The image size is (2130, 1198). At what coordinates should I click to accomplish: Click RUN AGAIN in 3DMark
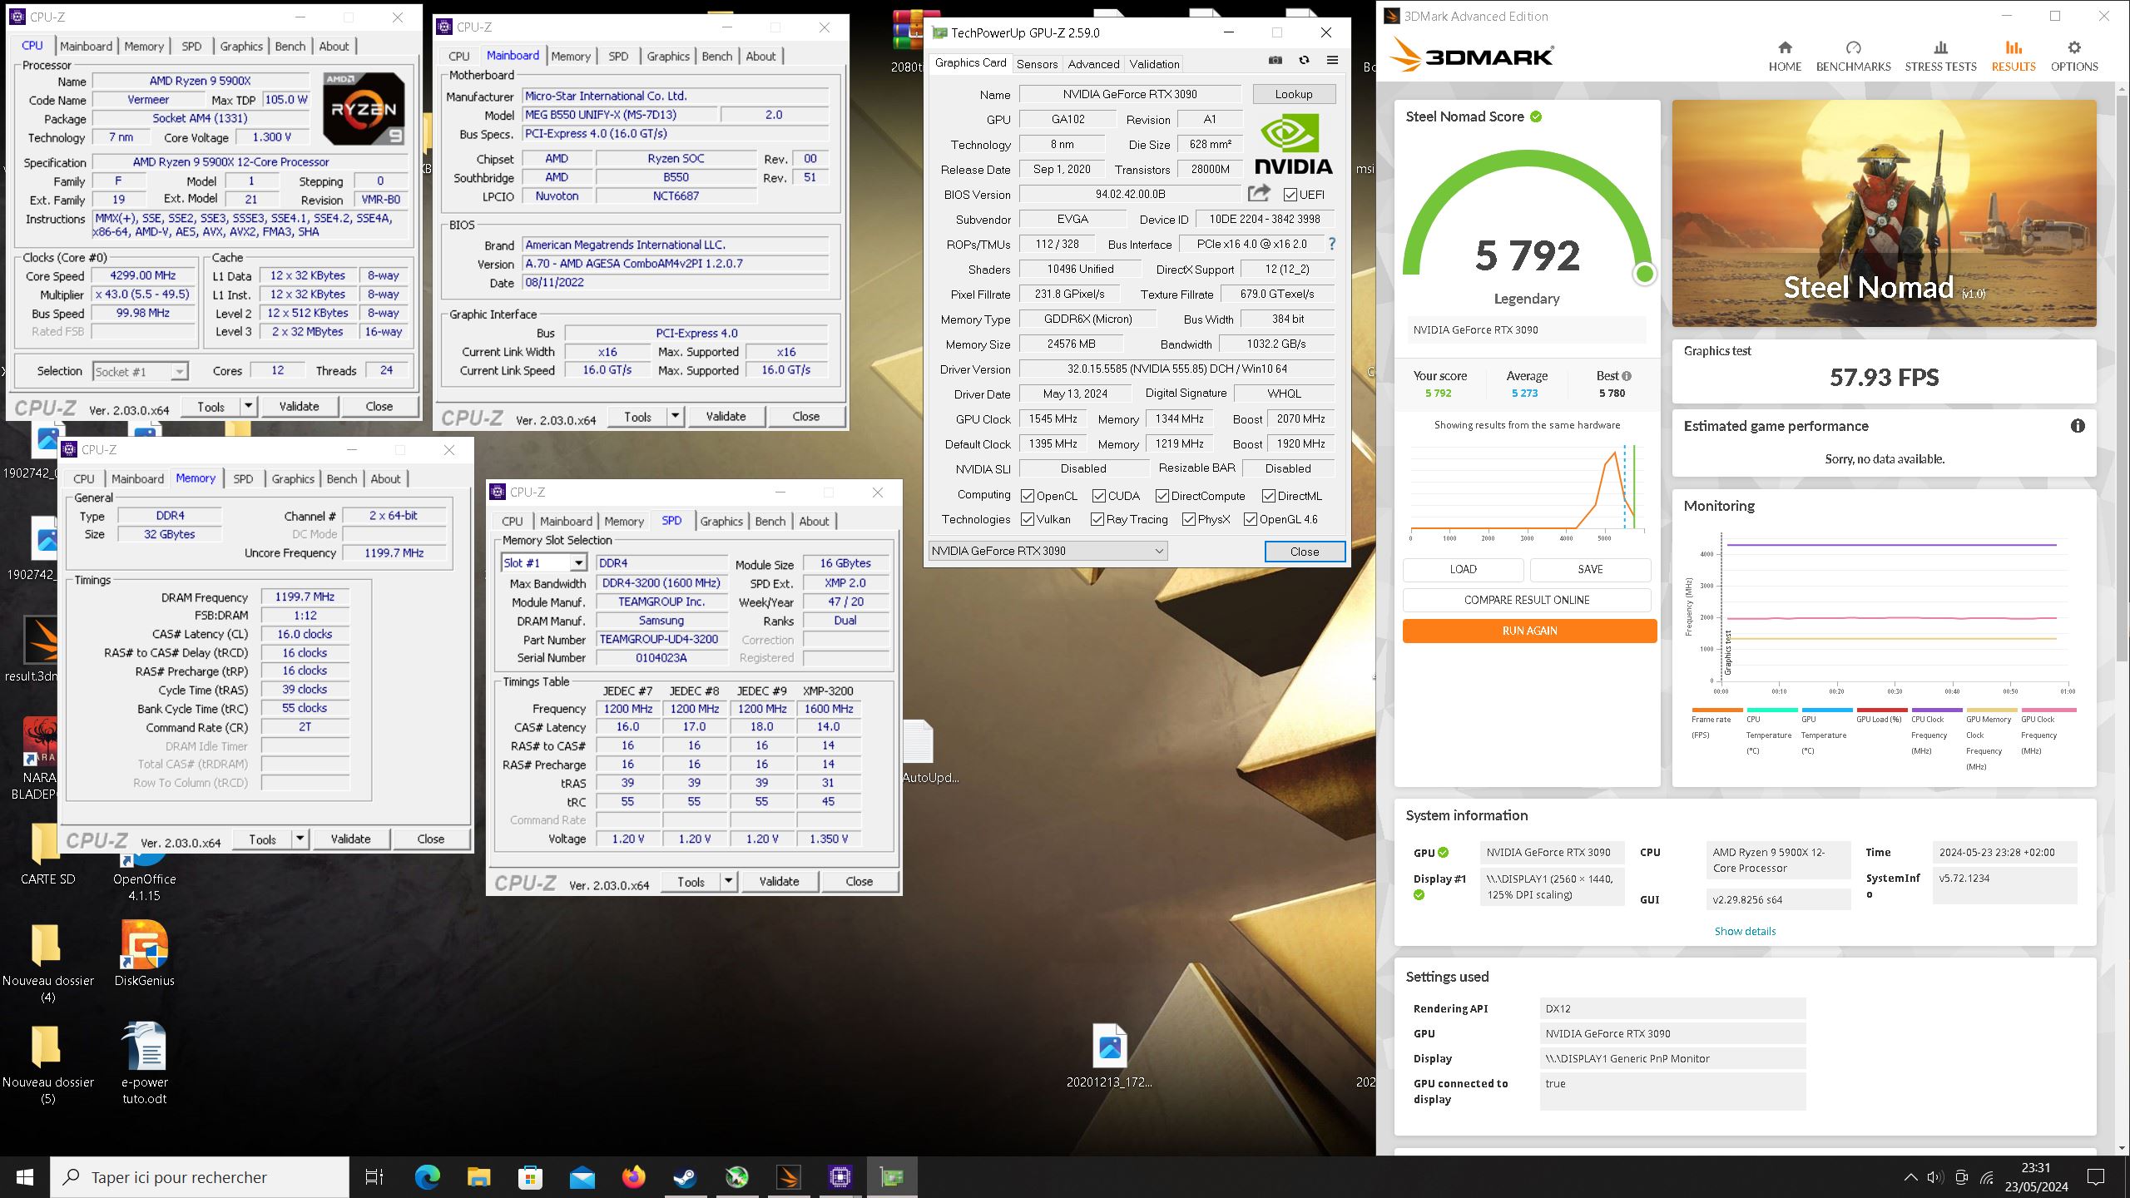(x=1529, y=631)
